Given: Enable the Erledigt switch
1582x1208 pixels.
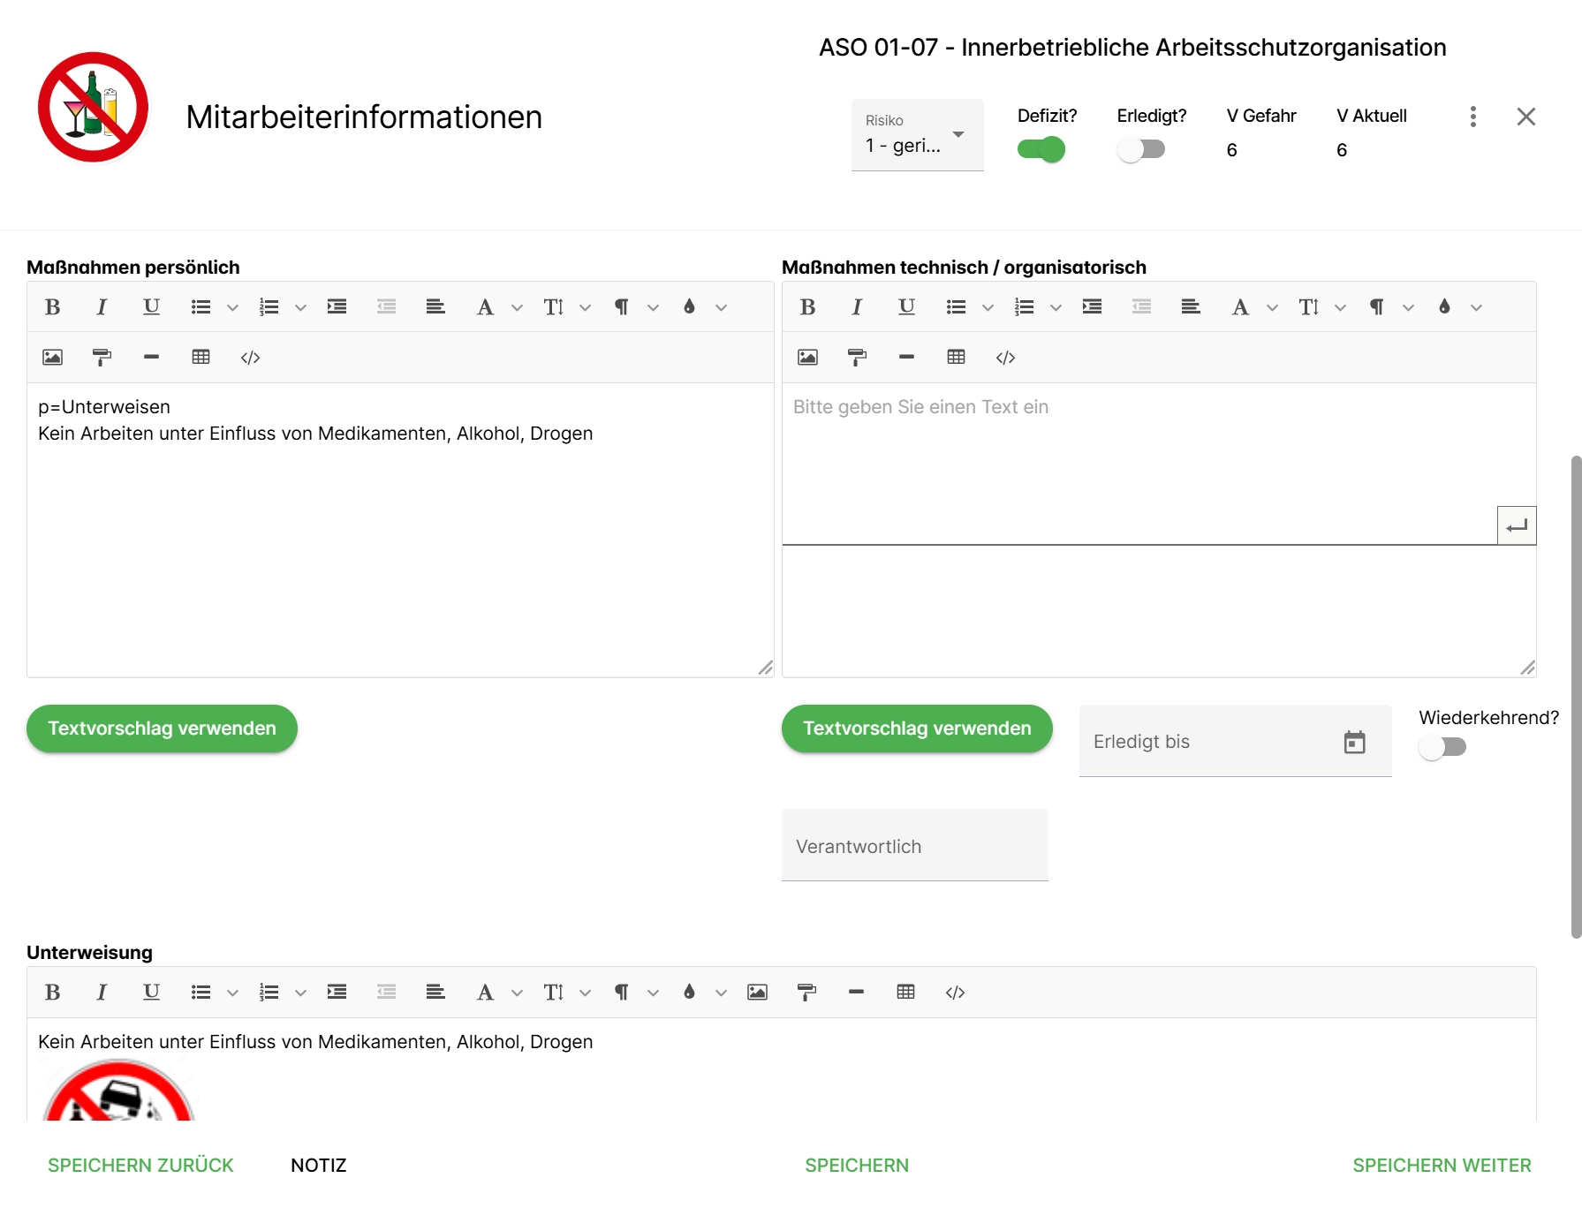Looking at the screenshot, I should pyautogui.click(x=1140, y=149).
